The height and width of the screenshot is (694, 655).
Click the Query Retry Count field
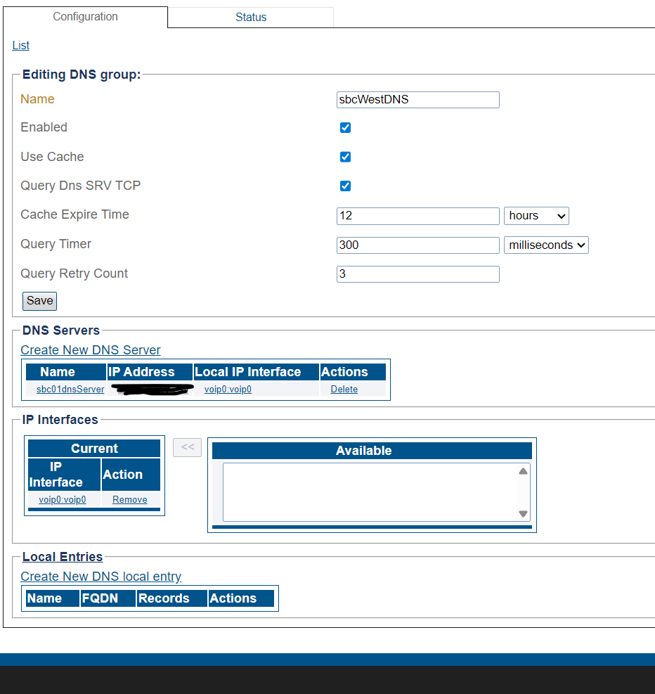click(417, 274)
